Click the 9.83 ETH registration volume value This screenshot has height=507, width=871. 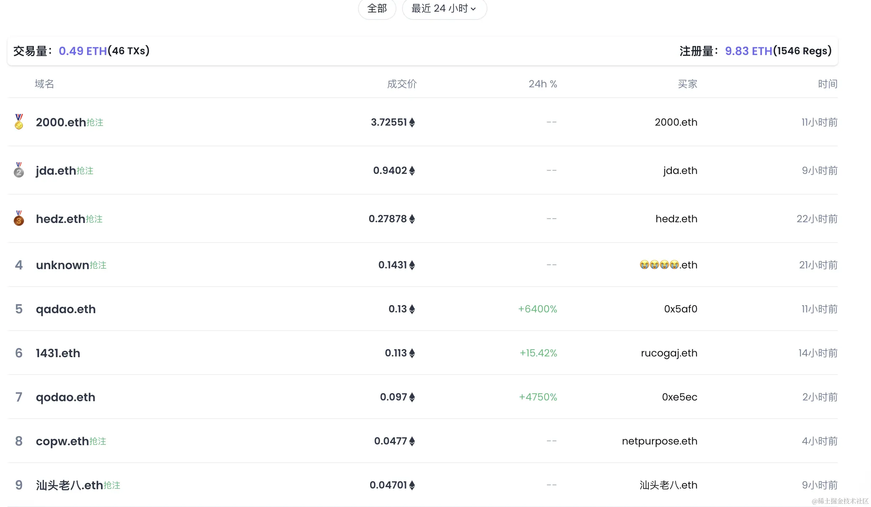click(748, 51)
